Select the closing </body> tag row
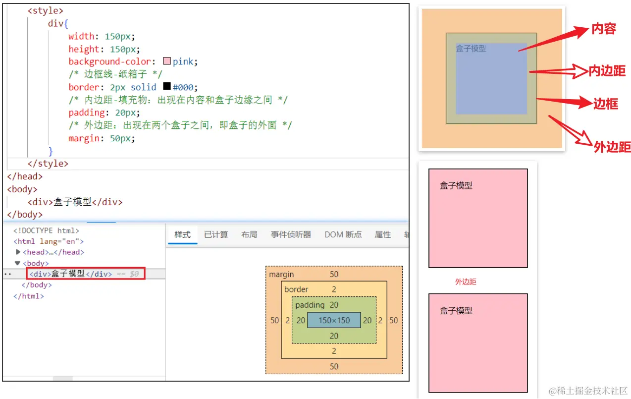Image resolution: width=631 pixels, height=399 pixels. coord(37,285)
